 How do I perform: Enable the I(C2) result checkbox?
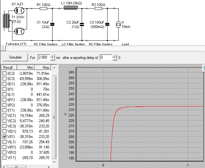[x=4, y=73]
